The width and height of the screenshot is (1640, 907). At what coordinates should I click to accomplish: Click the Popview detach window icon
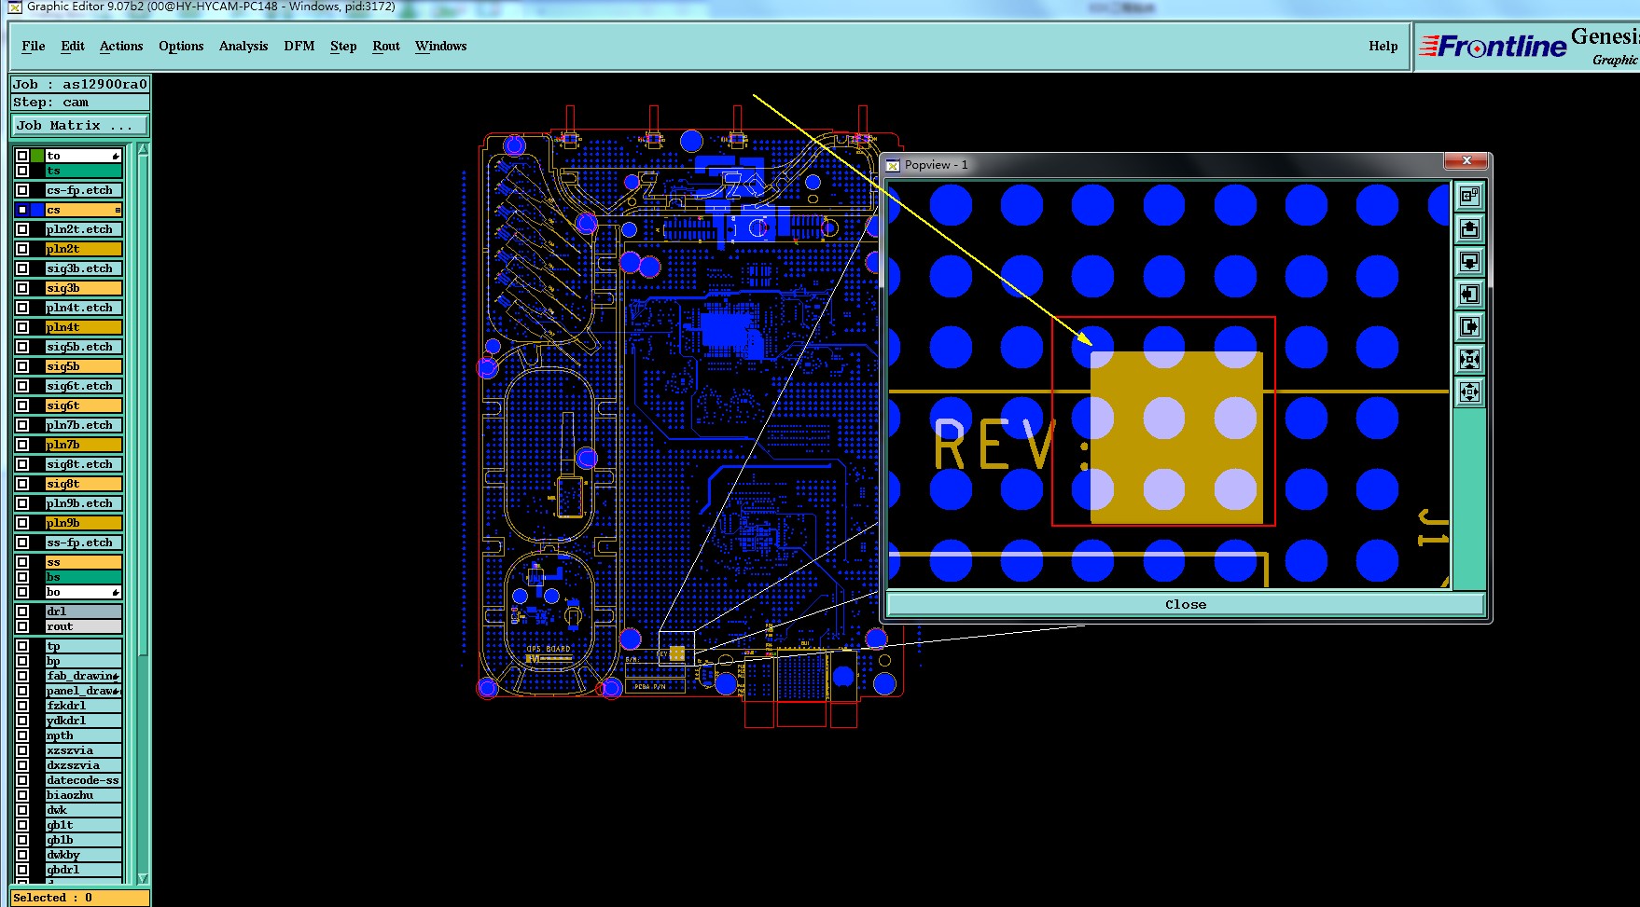click(x=1469, y=196)
